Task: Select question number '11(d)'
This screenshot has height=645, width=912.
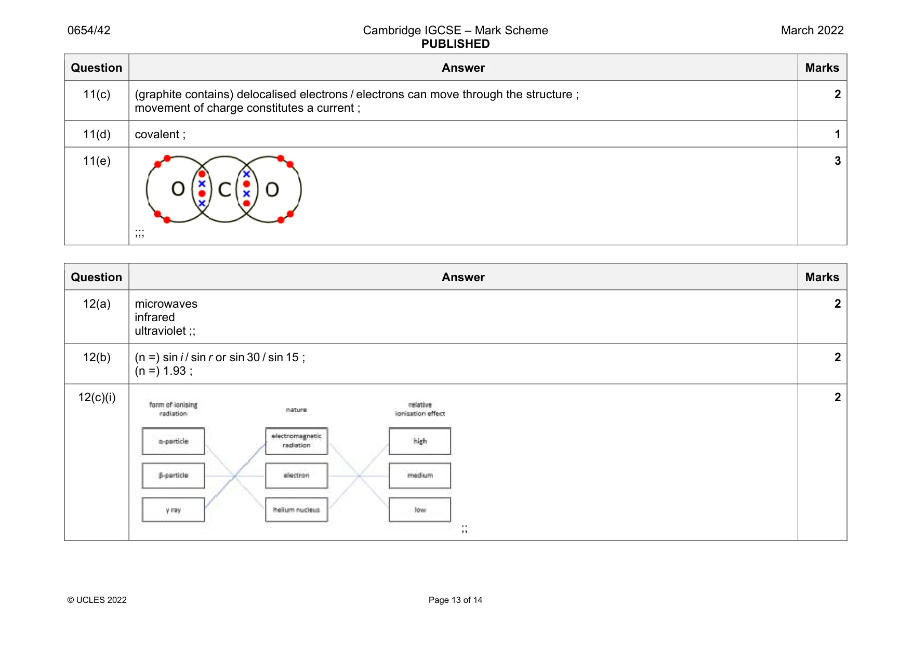Action: [x=97, y=134]
